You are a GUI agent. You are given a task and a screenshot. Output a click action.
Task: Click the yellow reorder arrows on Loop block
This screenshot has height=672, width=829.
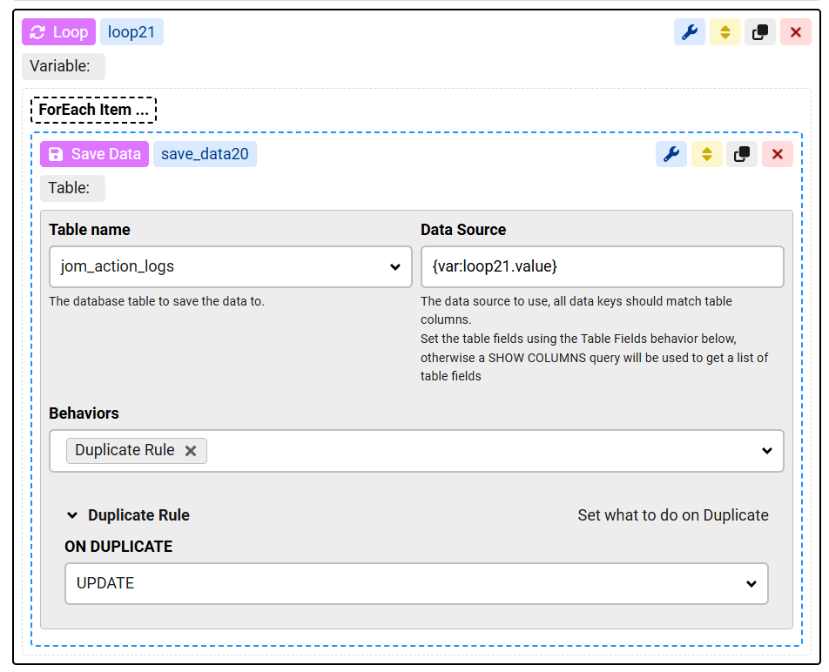[725, 31]
